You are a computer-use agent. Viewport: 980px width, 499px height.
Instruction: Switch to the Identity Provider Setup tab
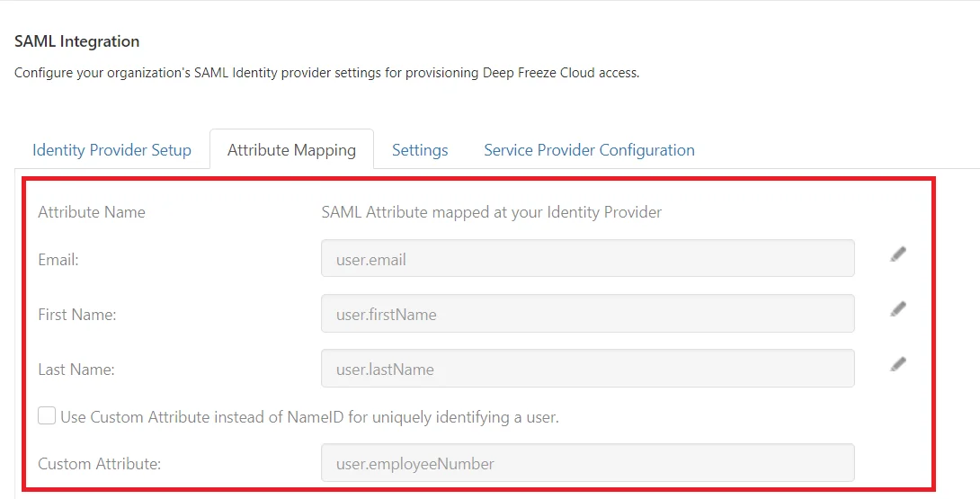tap(111, 150)
